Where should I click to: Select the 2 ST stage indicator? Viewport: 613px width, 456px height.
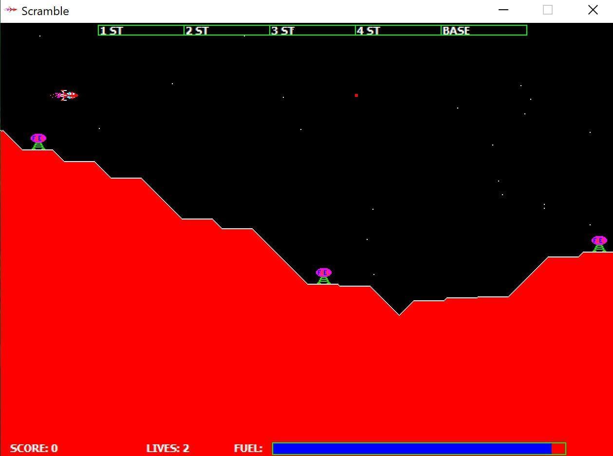(227, 30)
